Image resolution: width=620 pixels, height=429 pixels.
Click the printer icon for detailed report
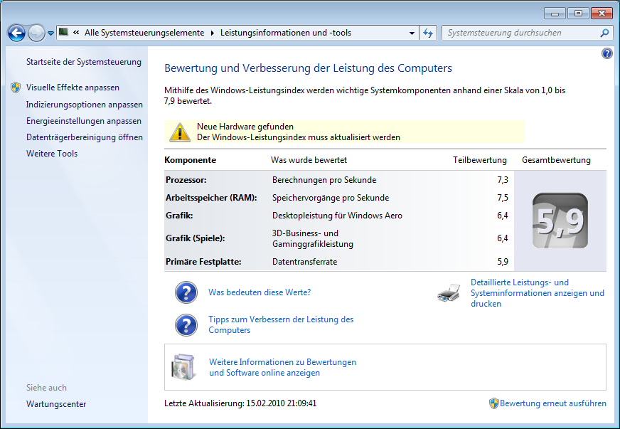click(449, 293)
